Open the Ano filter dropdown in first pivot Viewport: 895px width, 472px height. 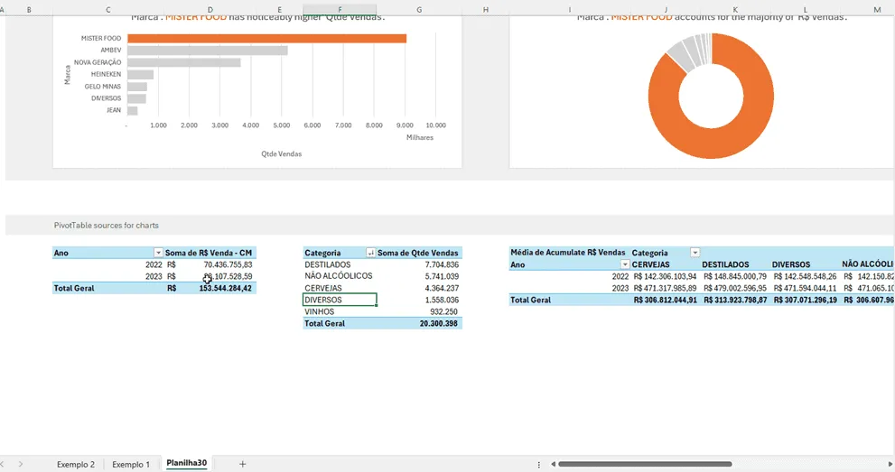coord(158,253)
